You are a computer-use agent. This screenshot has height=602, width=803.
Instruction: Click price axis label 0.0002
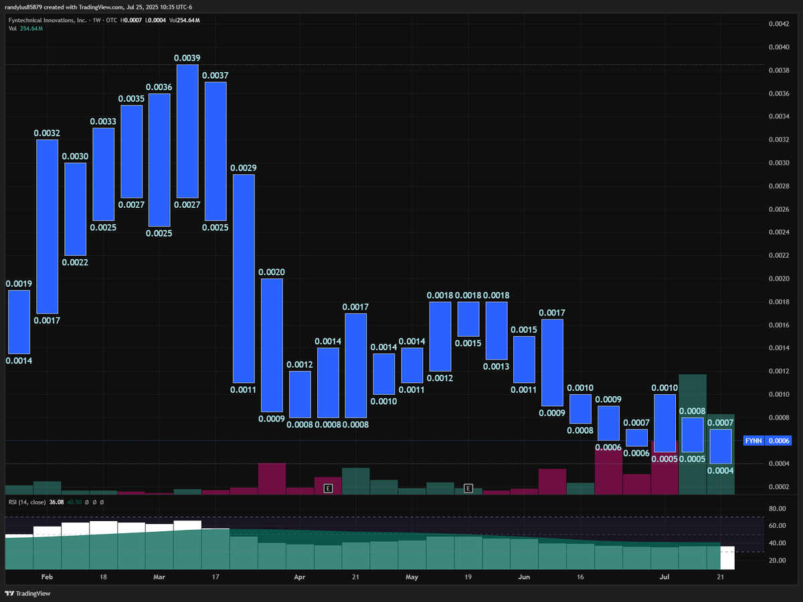[x=778, y=487]
